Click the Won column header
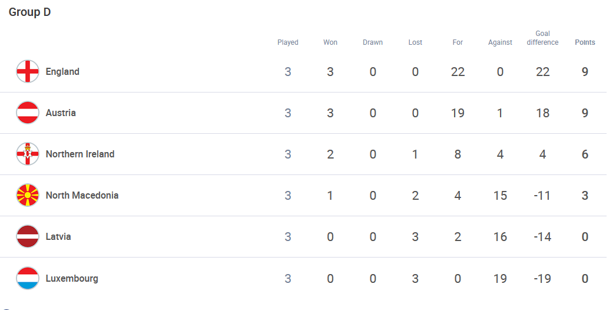The width and height of the screenshot is (616, 310). (330, 42)
